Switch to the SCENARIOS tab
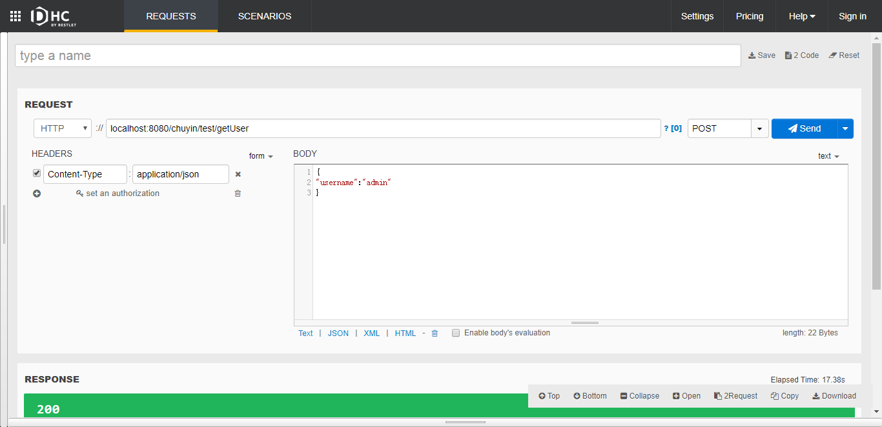The width and height of the screenshot is (882, 427). (265, 16)
